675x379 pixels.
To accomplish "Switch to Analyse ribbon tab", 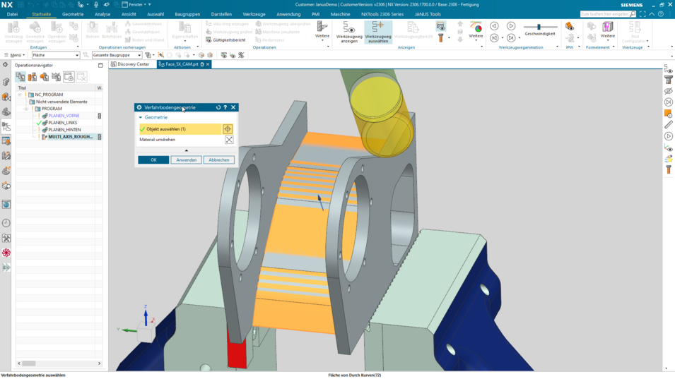I will tap(102, 14).
